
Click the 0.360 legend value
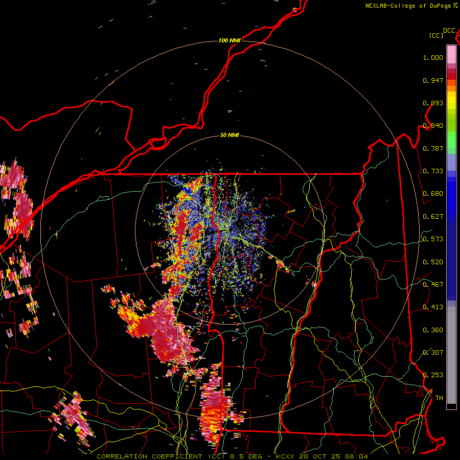[433, 330]
